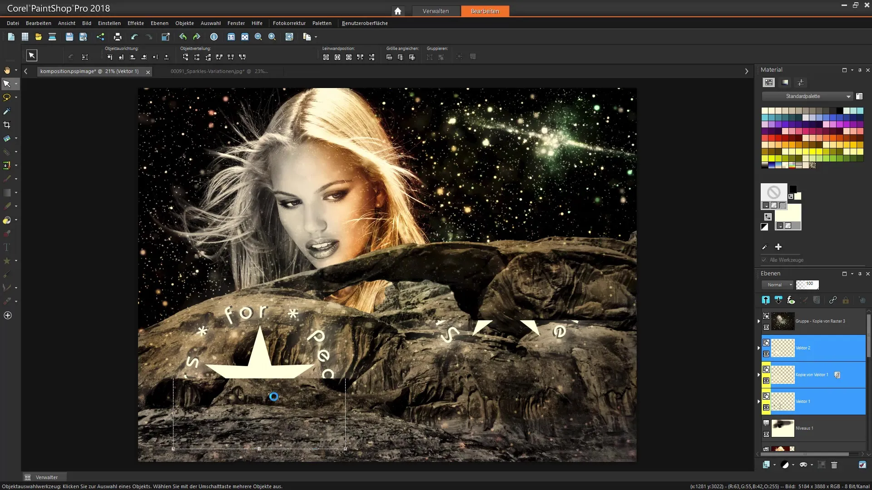Add tools via plus circle at toolbar bottom

(8, 315)
